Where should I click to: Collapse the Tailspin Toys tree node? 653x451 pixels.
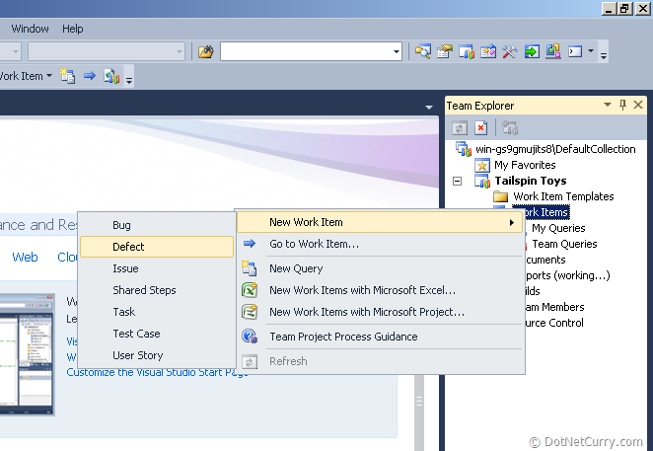pos(458,182)
